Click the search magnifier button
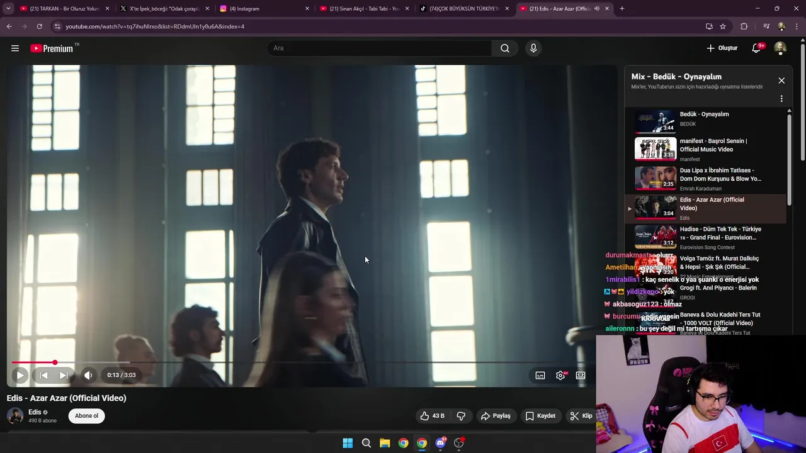806x453 pixels. (505, 48)
